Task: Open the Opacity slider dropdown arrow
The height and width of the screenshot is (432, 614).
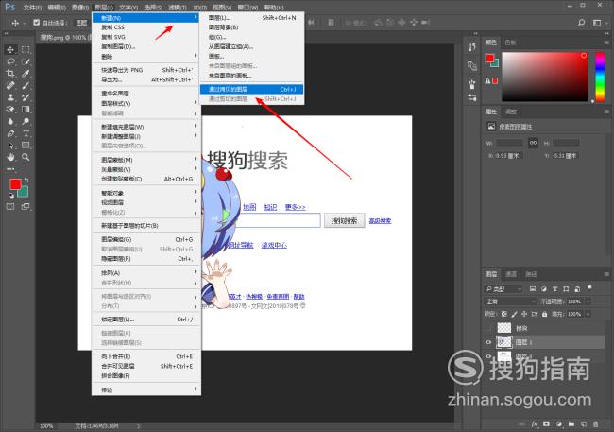Action: pos(588,302)
